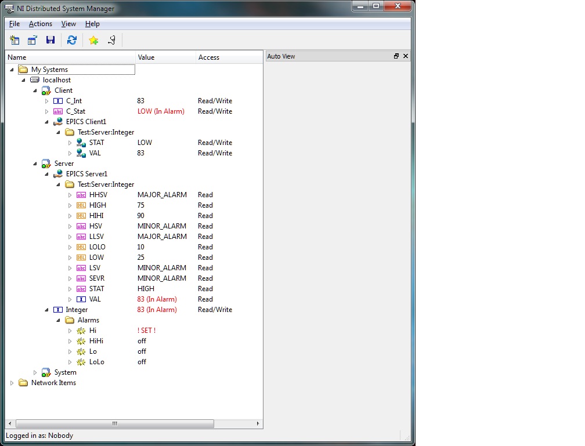Open the Actions menu
Image resolution: width=585 pixels, height=446 pixels.
[x=41, y=24]
